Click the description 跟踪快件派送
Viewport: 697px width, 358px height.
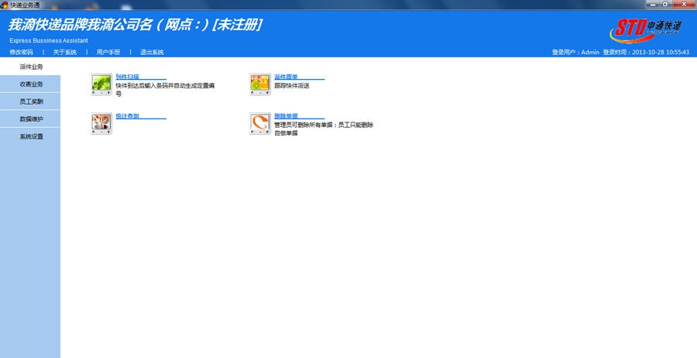click(292, 85)
